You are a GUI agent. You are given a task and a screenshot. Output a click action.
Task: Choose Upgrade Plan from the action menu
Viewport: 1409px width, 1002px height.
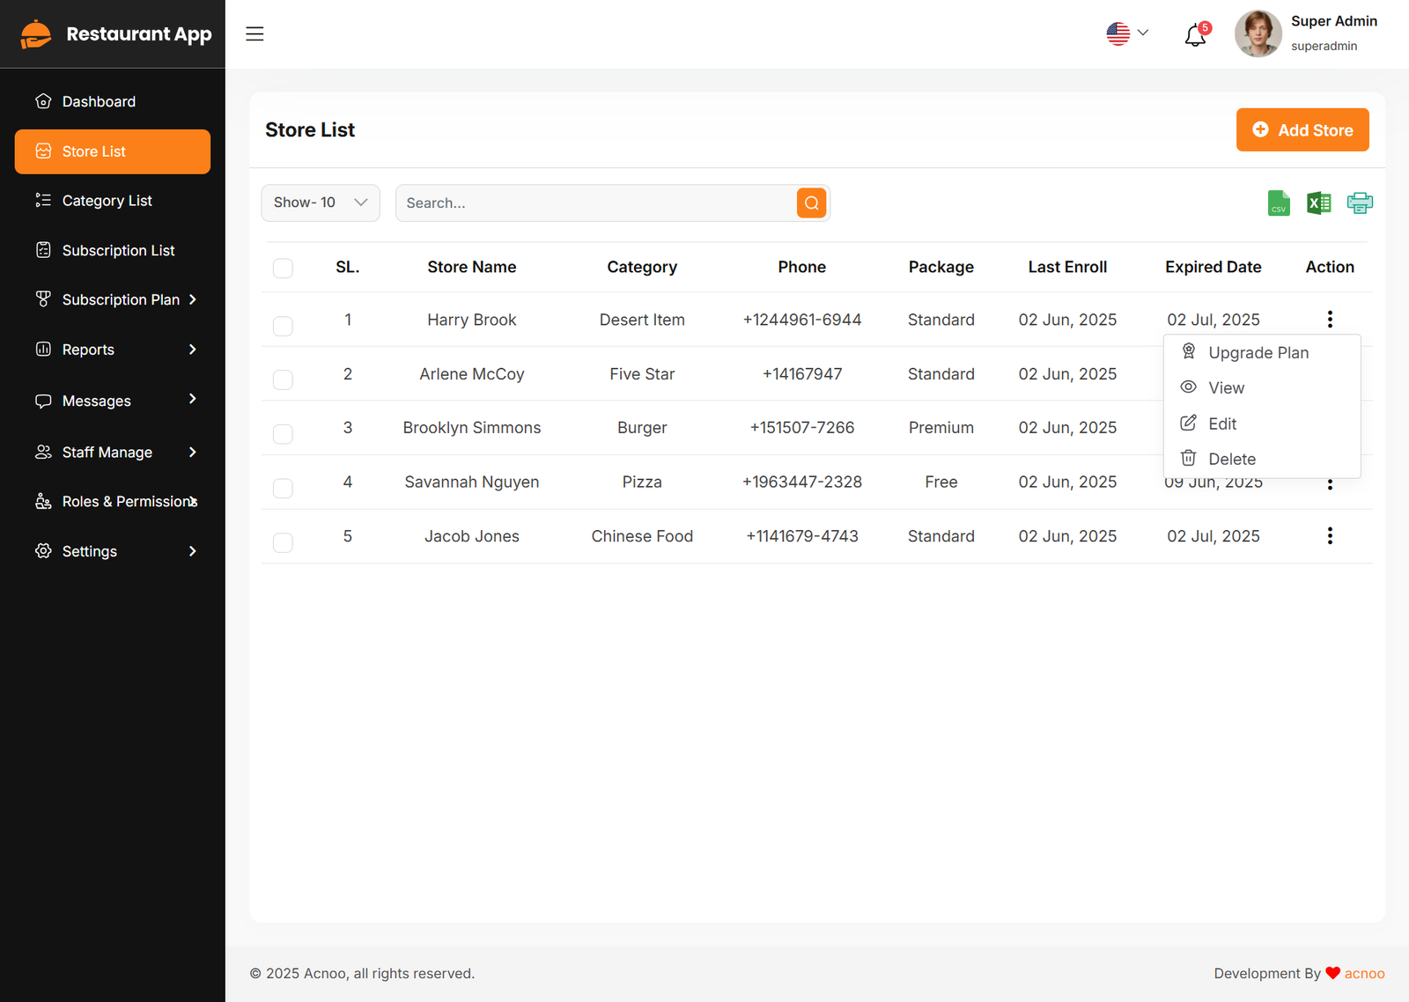coord(1258,353)
